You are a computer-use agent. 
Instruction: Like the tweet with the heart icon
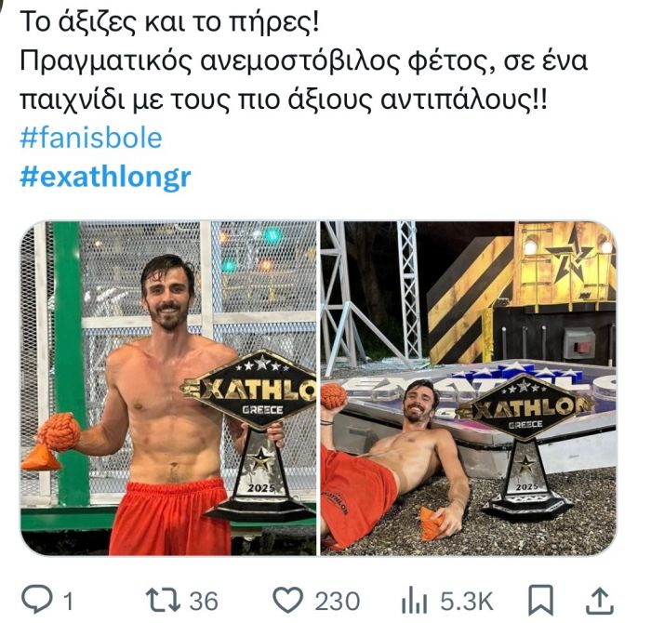[x=287, y=600]
